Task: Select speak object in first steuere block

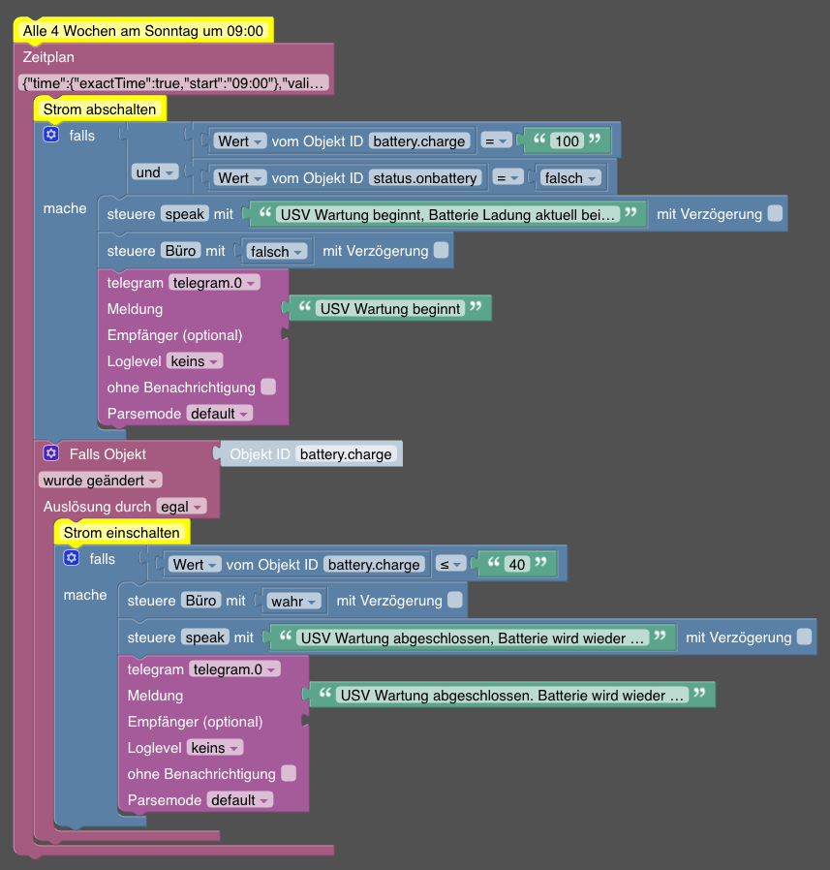Action: pyautogui.click(x=185, y=213)
